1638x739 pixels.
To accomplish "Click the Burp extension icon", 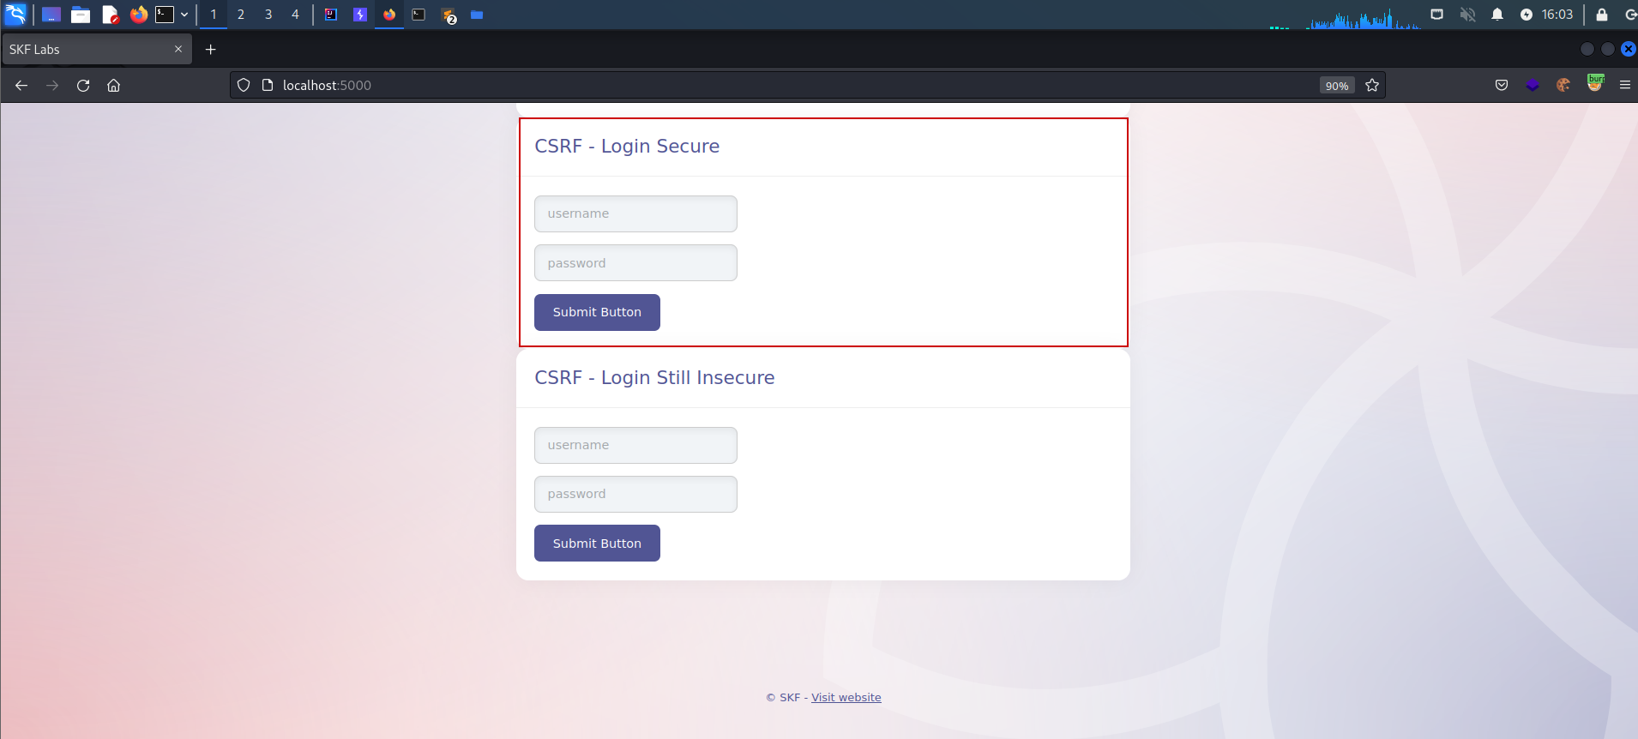I will point(1595,83).
